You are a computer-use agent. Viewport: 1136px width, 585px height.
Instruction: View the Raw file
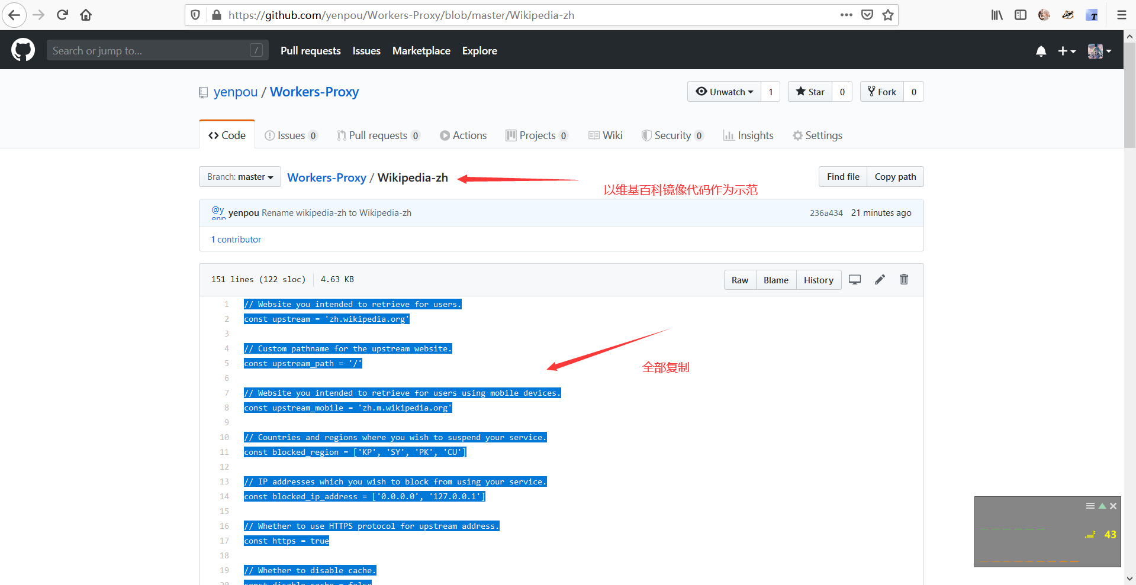tap(740, 280)
